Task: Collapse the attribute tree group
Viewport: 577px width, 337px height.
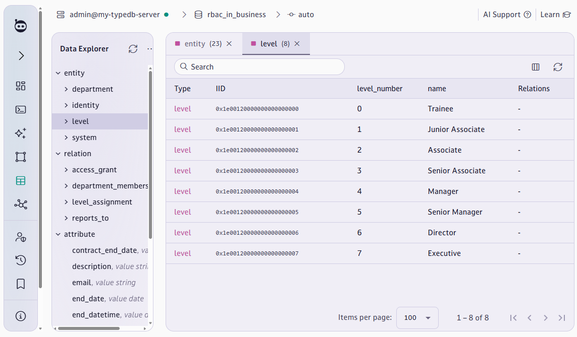Action: tap(58, 234)
